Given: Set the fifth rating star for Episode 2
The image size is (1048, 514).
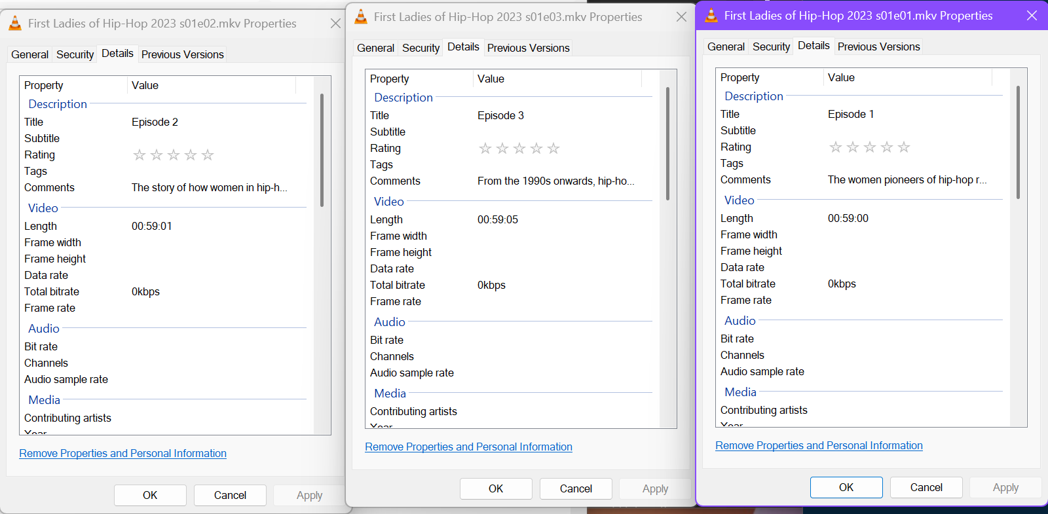Looking at the screenshot, I should [208, 155].
